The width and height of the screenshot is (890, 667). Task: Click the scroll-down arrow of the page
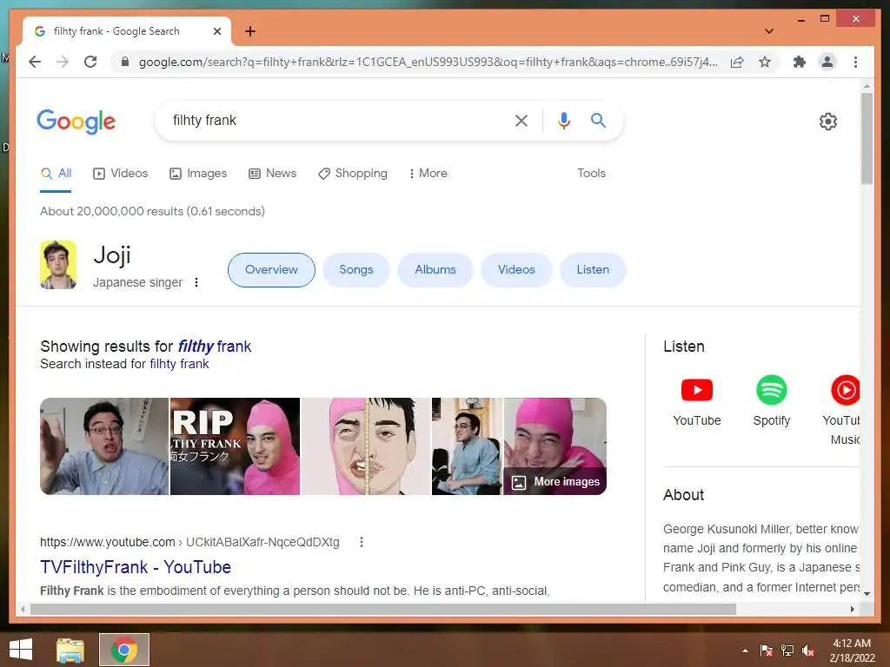(867, 594)
